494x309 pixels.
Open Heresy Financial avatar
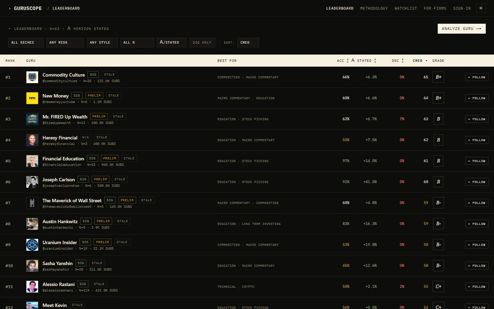point(32,140)
